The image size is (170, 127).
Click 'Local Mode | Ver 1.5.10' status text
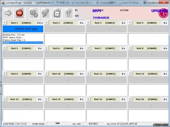[x=15, y=124]
